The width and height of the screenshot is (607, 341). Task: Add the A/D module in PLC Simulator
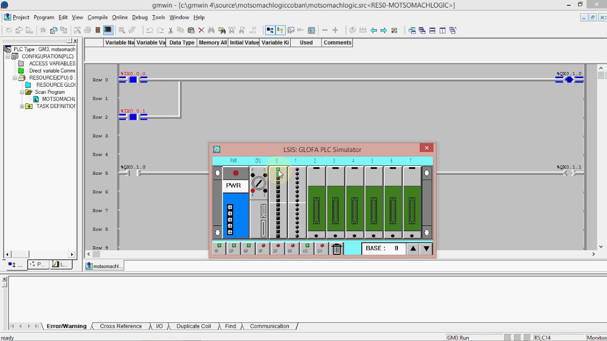coord(307,248)
